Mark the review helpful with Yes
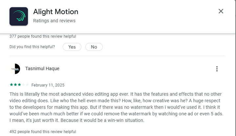236x136 pixels. 72,47
